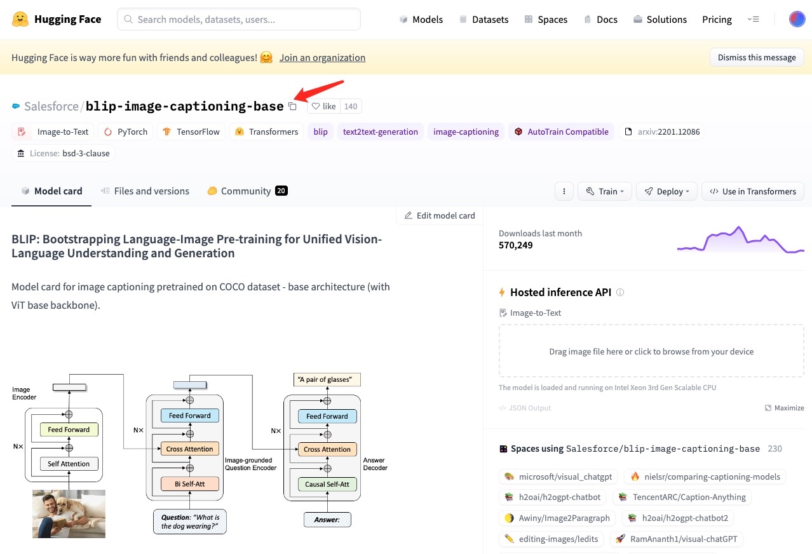Image resolution: width=812 pixels, height=554 pixels.
Task: Click Hosted inference API info icon
Action: pos(620,292)
